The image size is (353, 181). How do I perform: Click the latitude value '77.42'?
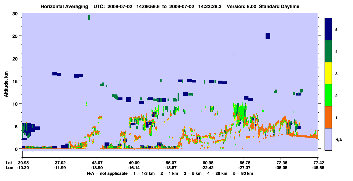click(318, 163)
